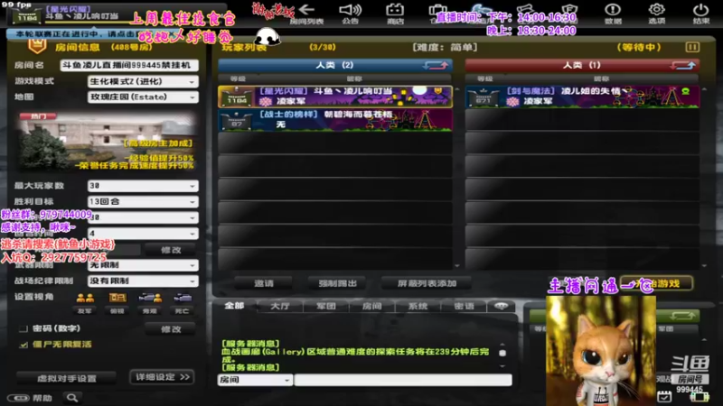Switch team arrow on blue 人类 (2) header
The image size is (723, 406).
[x=436, y=65]
